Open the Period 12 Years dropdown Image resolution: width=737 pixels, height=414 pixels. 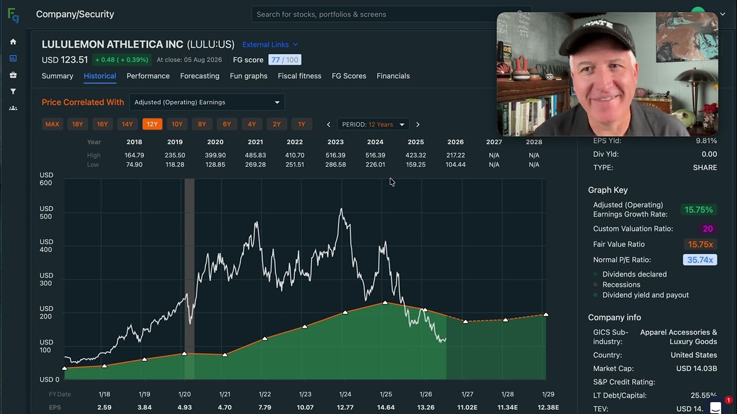click(373, 124)
